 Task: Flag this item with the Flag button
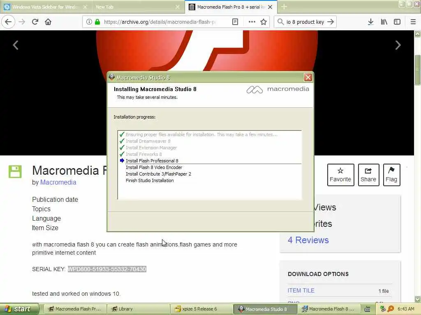391,175
